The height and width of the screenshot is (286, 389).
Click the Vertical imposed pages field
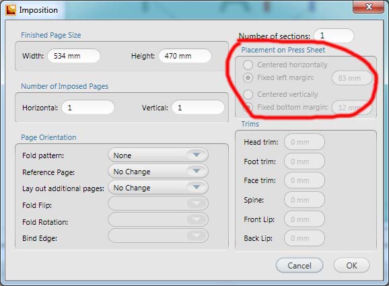tap(198, 108)
